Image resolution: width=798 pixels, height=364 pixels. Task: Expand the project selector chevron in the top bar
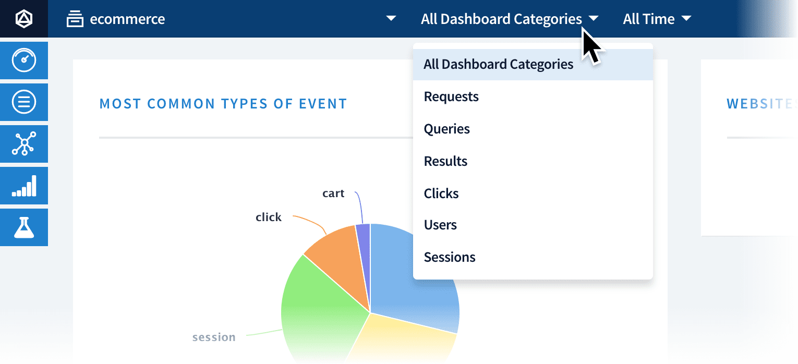coord(390,18)
